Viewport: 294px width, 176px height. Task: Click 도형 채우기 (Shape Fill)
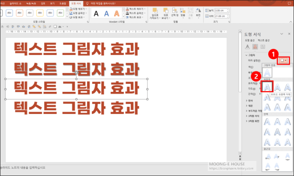pos(78,9)
